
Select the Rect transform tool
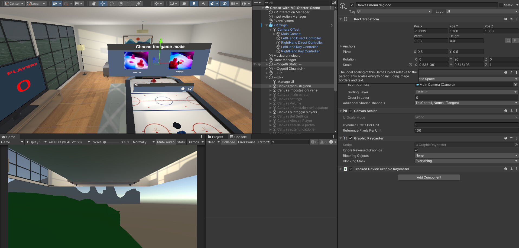tap(129, 4)
